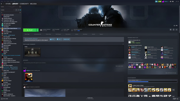Toggle the ready-to-play filter
180x101 pixels.
(x=20, y=10)
